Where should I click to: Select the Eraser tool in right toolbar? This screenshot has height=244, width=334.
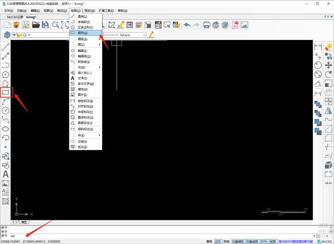point(329,47)
